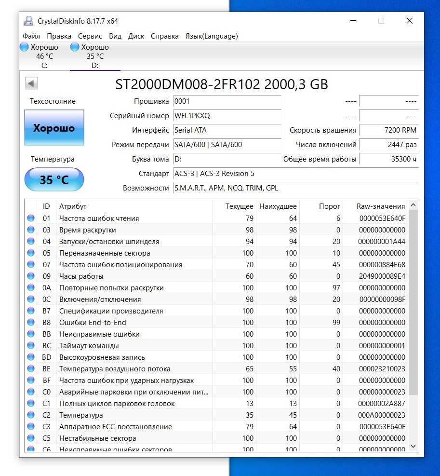Click status orb for attribute 04 row

(x=31, y=241)
